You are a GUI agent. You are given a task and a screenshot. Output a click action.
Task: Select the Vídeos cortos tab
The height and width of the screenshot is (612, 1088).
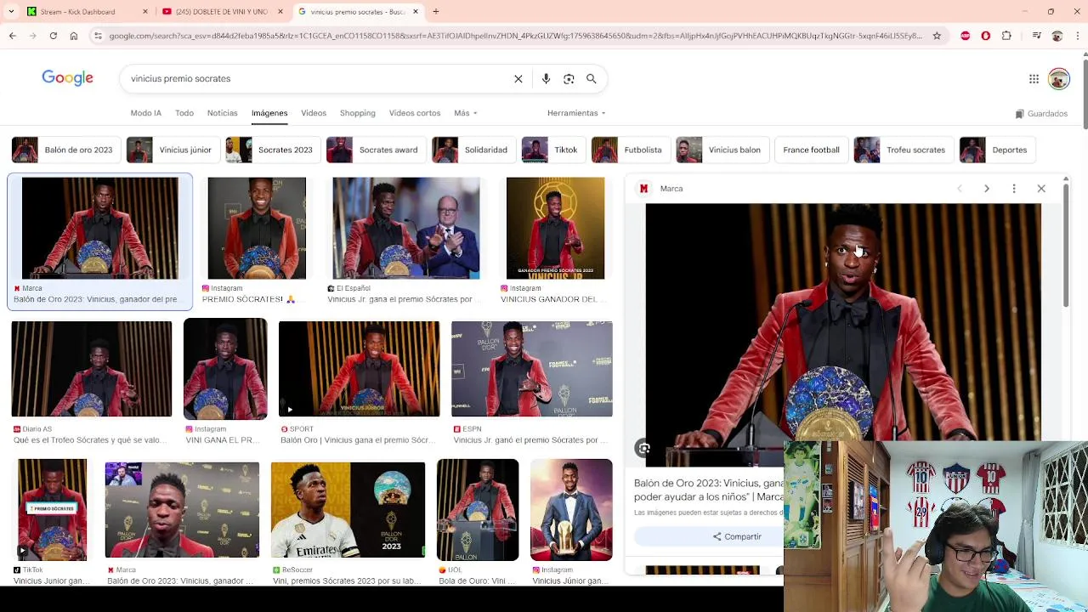pyautogui.click(x=415, y=113)
